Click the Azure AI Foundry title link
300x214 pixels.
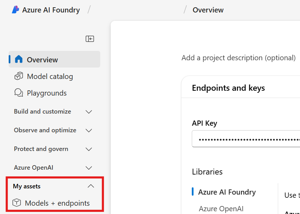pos(51,10)
